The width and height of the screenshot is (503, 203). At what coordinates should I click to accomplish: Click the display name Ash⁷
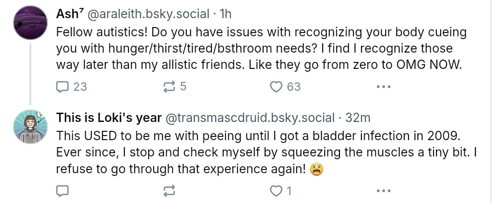click(70, 14)
